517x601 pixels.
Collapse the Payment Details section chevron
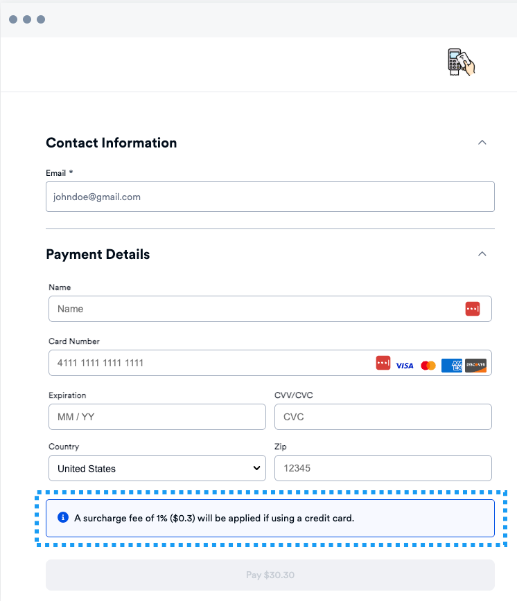click(482, 254)
